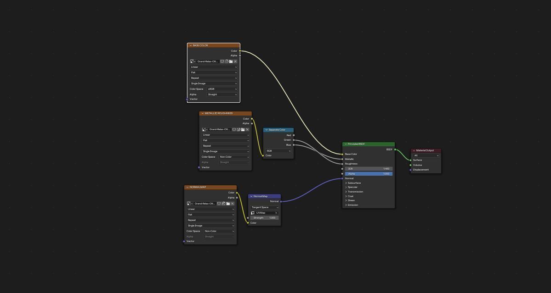Clear UVMap field with X in Normal Map node
This screenshot has height=293, width=551.
click(276, 213)
